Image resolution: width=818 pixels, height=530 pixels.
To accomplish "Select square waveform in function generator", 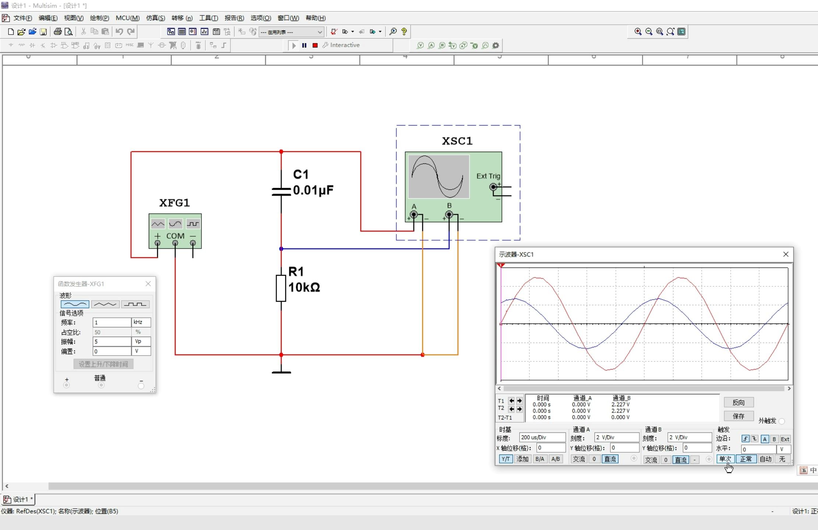I will (135, 304).
